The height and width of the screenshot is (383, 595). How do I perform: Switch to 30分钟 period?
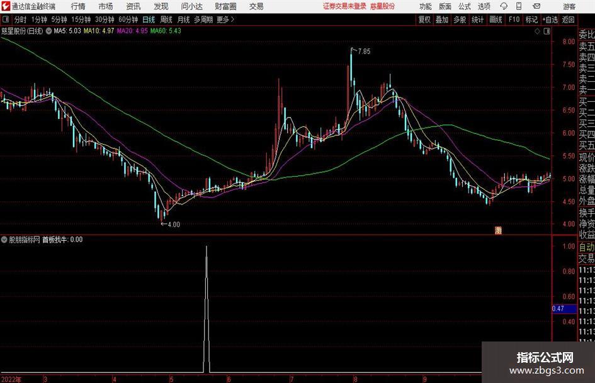click(x=105, y=19)
